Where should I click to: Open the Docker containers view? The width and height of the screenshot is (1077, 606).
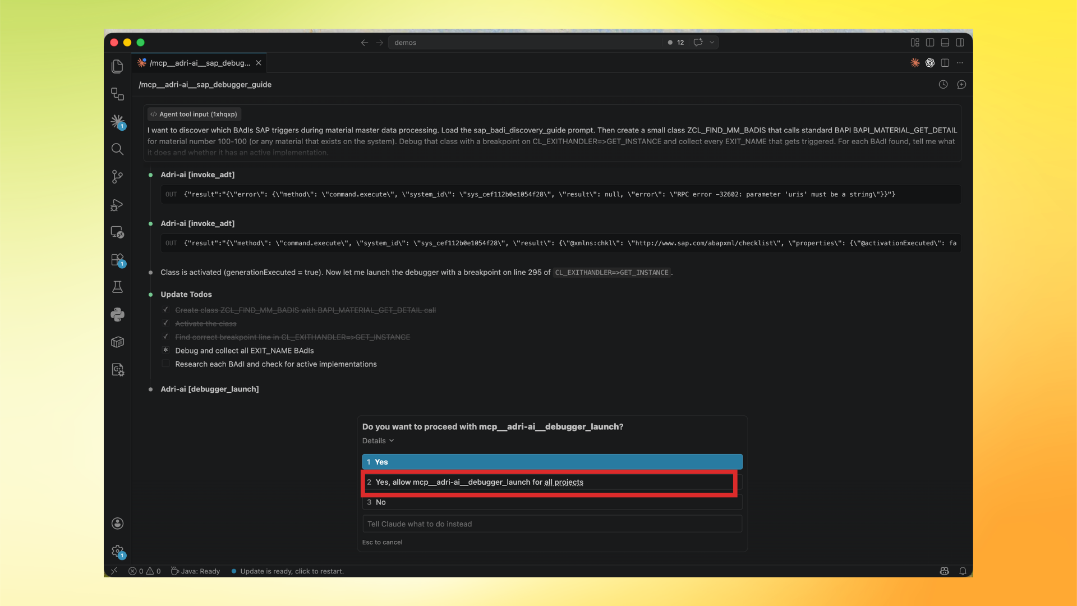coord(117,342)
